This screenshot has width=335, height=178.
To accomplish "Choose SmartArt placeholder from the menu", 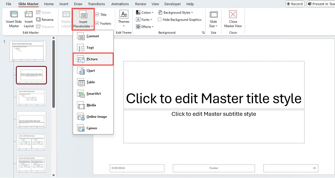I will (93, 94).
